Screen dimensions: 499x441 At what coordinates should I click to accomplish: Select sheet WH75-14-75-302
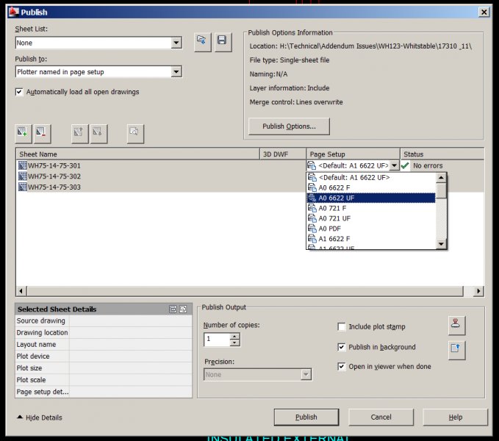pyautogui.click(x=54, y=176)
